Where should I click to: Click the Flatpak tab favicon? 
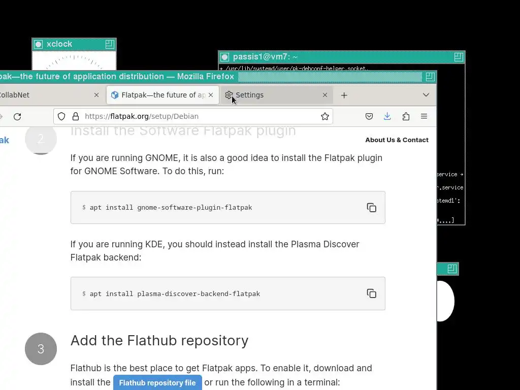(115, 95)
